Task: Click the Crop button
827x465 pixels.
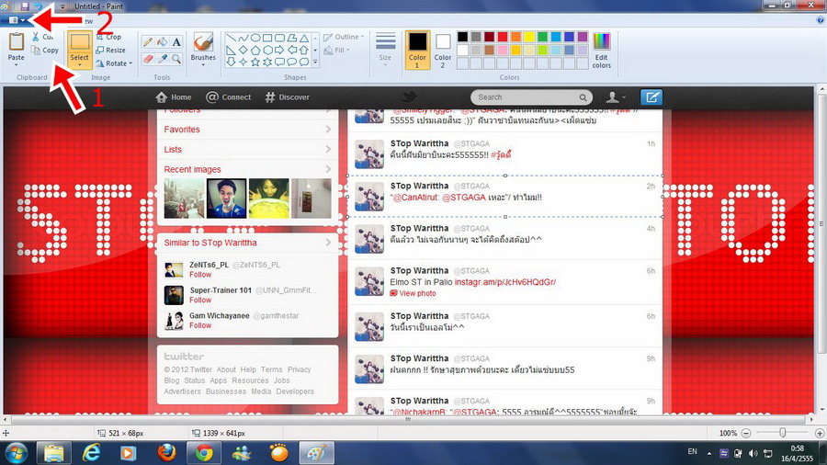Action: pos(108,37)
